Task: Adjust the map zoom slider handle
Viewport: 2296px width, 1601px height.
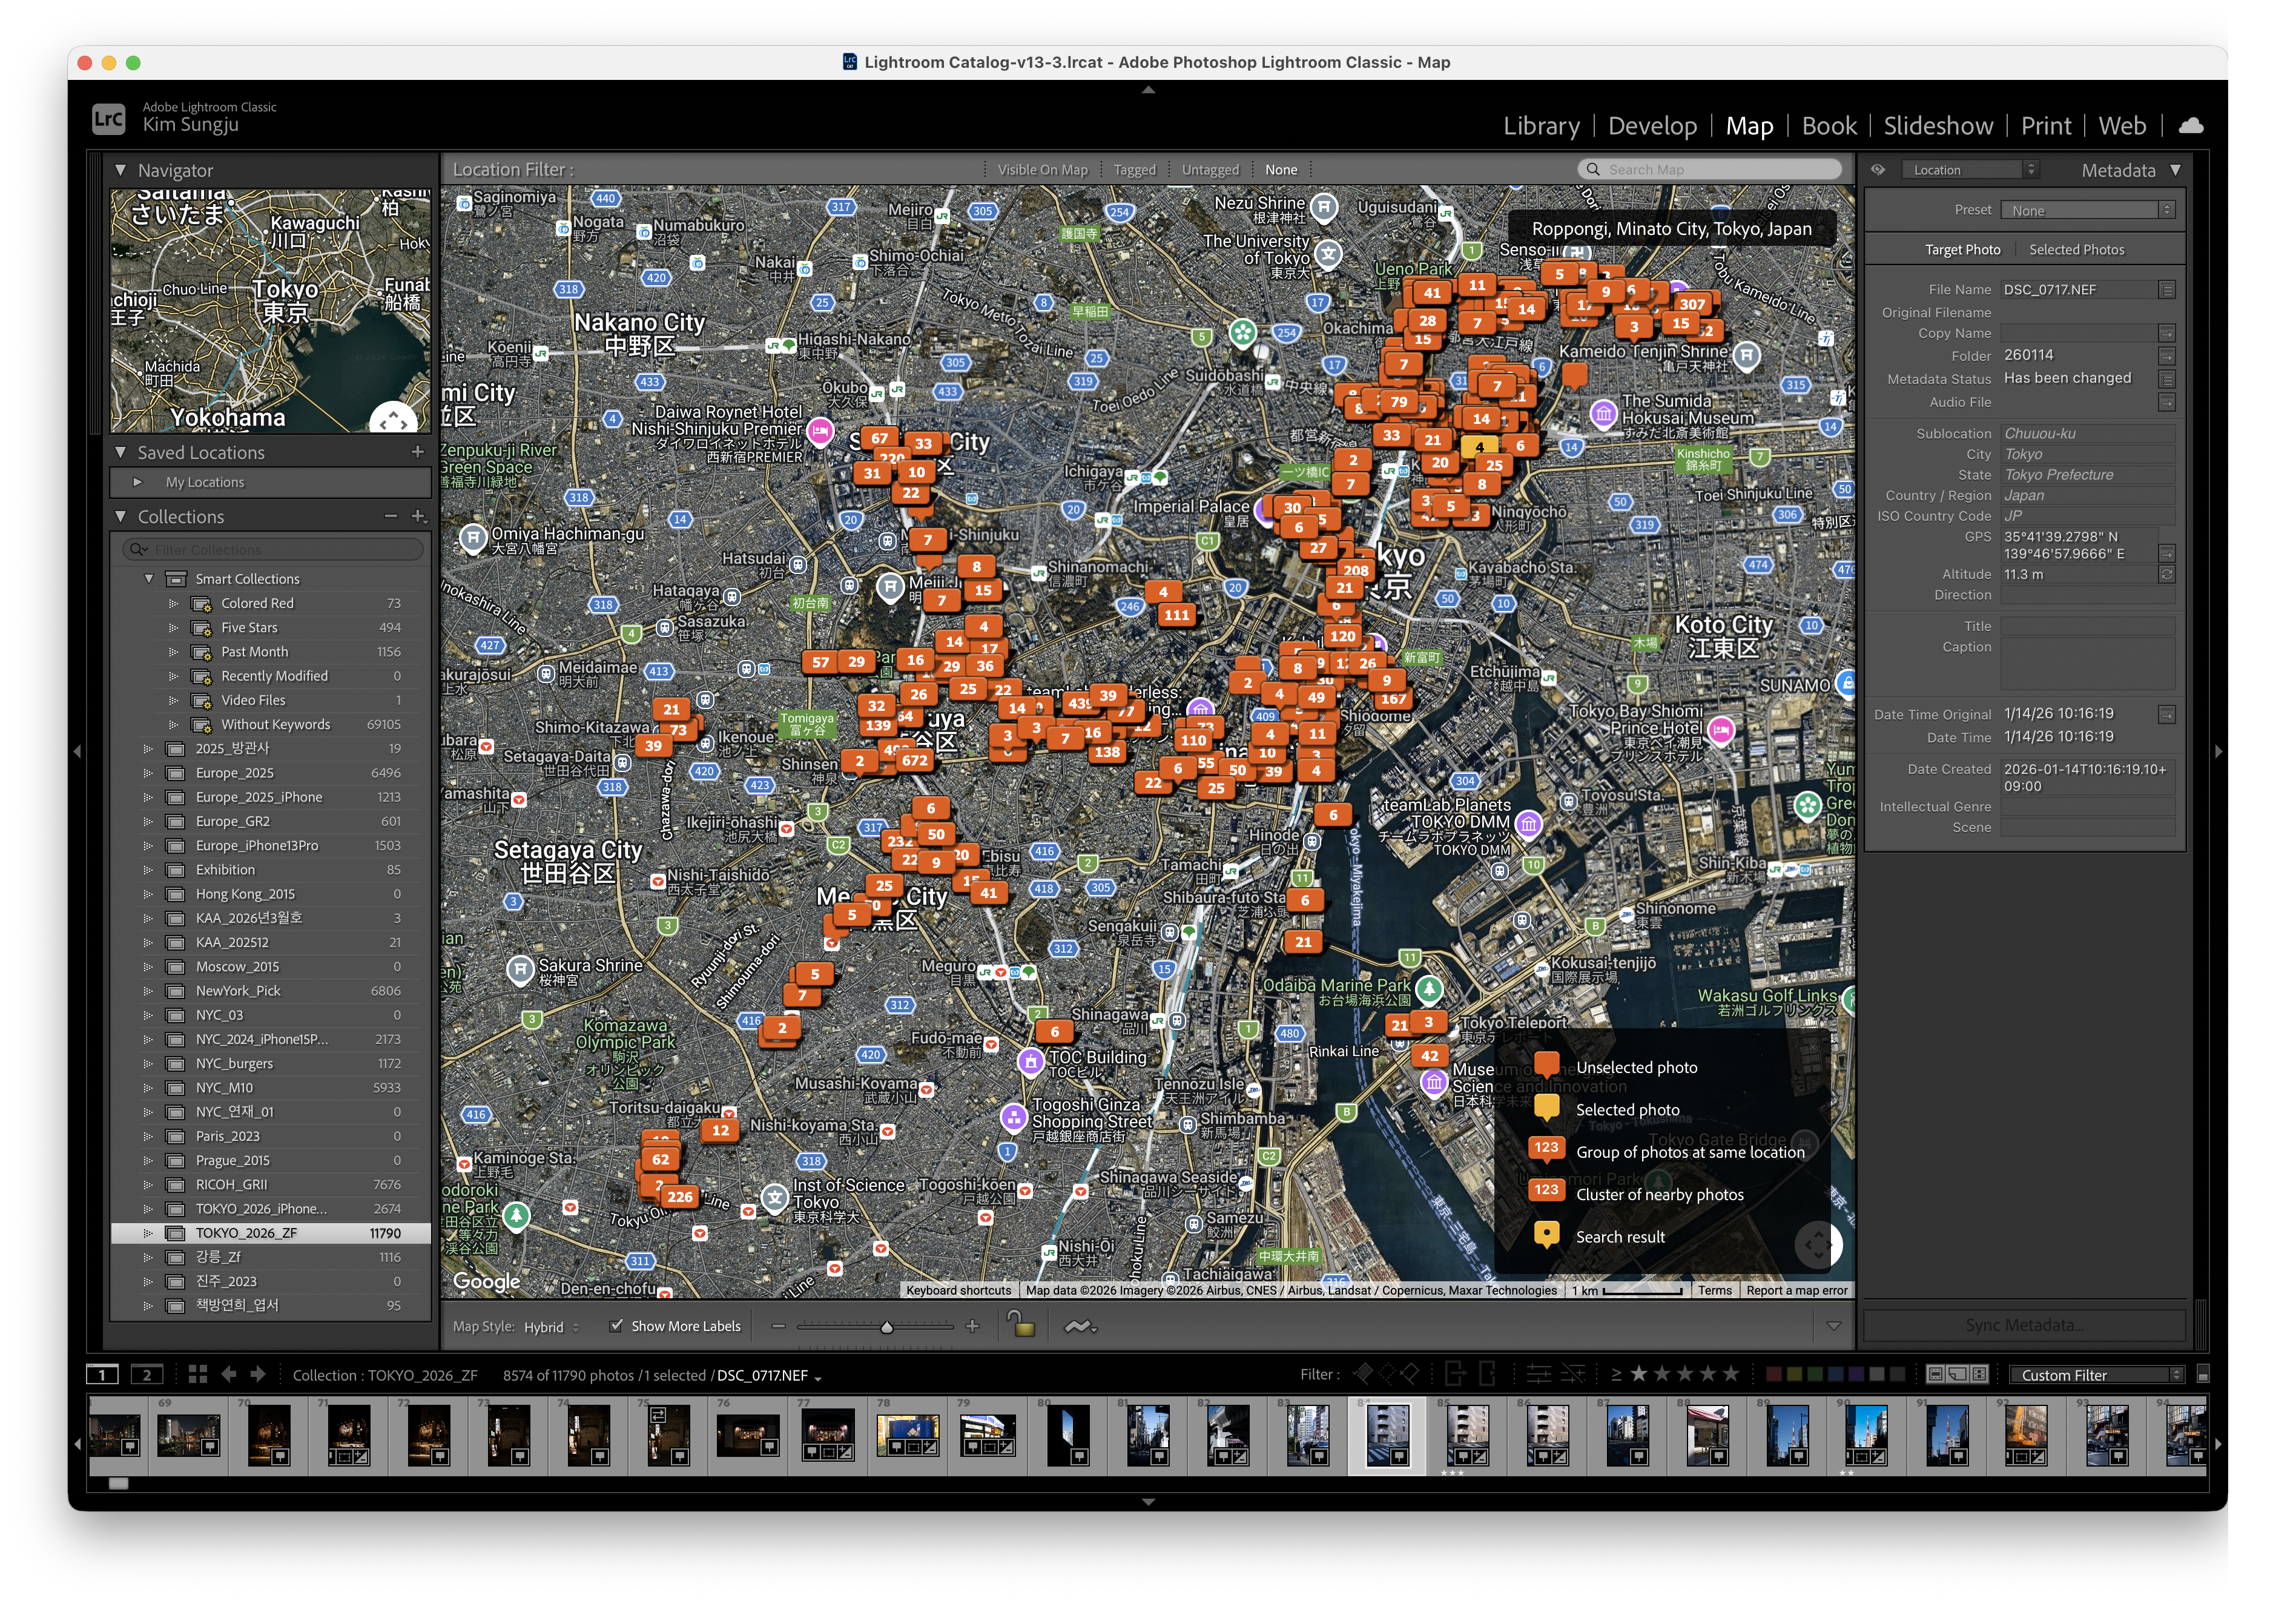Action: tap(886, 1327)
